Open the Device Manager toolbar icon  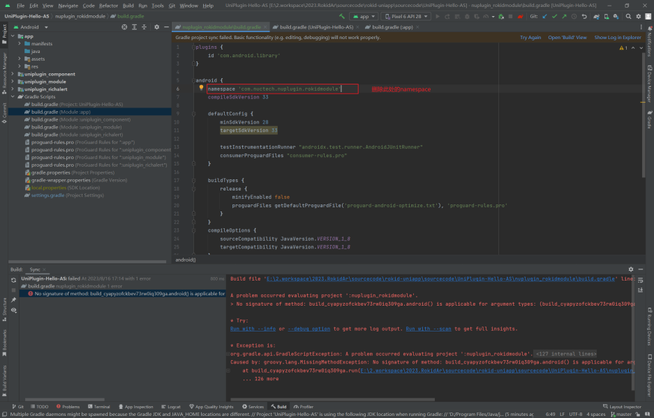click(x=606, y=16)
